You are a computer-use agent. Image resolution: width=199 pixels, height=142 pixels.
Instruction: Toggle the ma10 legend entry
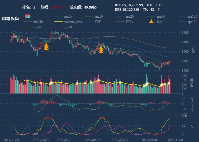point(90,16)
